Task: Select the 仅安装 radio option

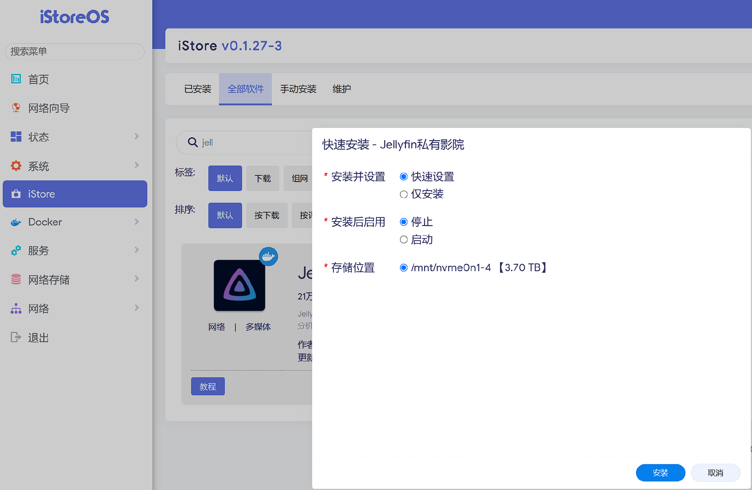Action: [x=404, y=194]
